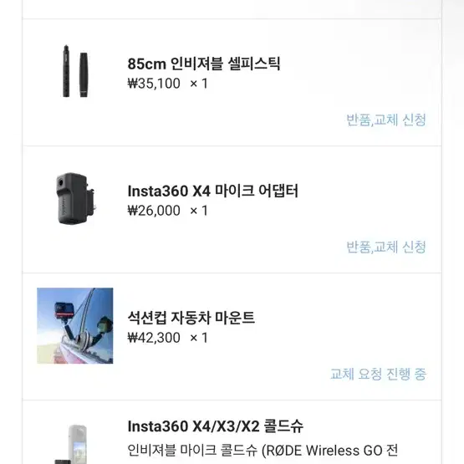Viewport: 464px width, 464px height.
Task: Select the empty order row at the top
Action: pos(232,9)
